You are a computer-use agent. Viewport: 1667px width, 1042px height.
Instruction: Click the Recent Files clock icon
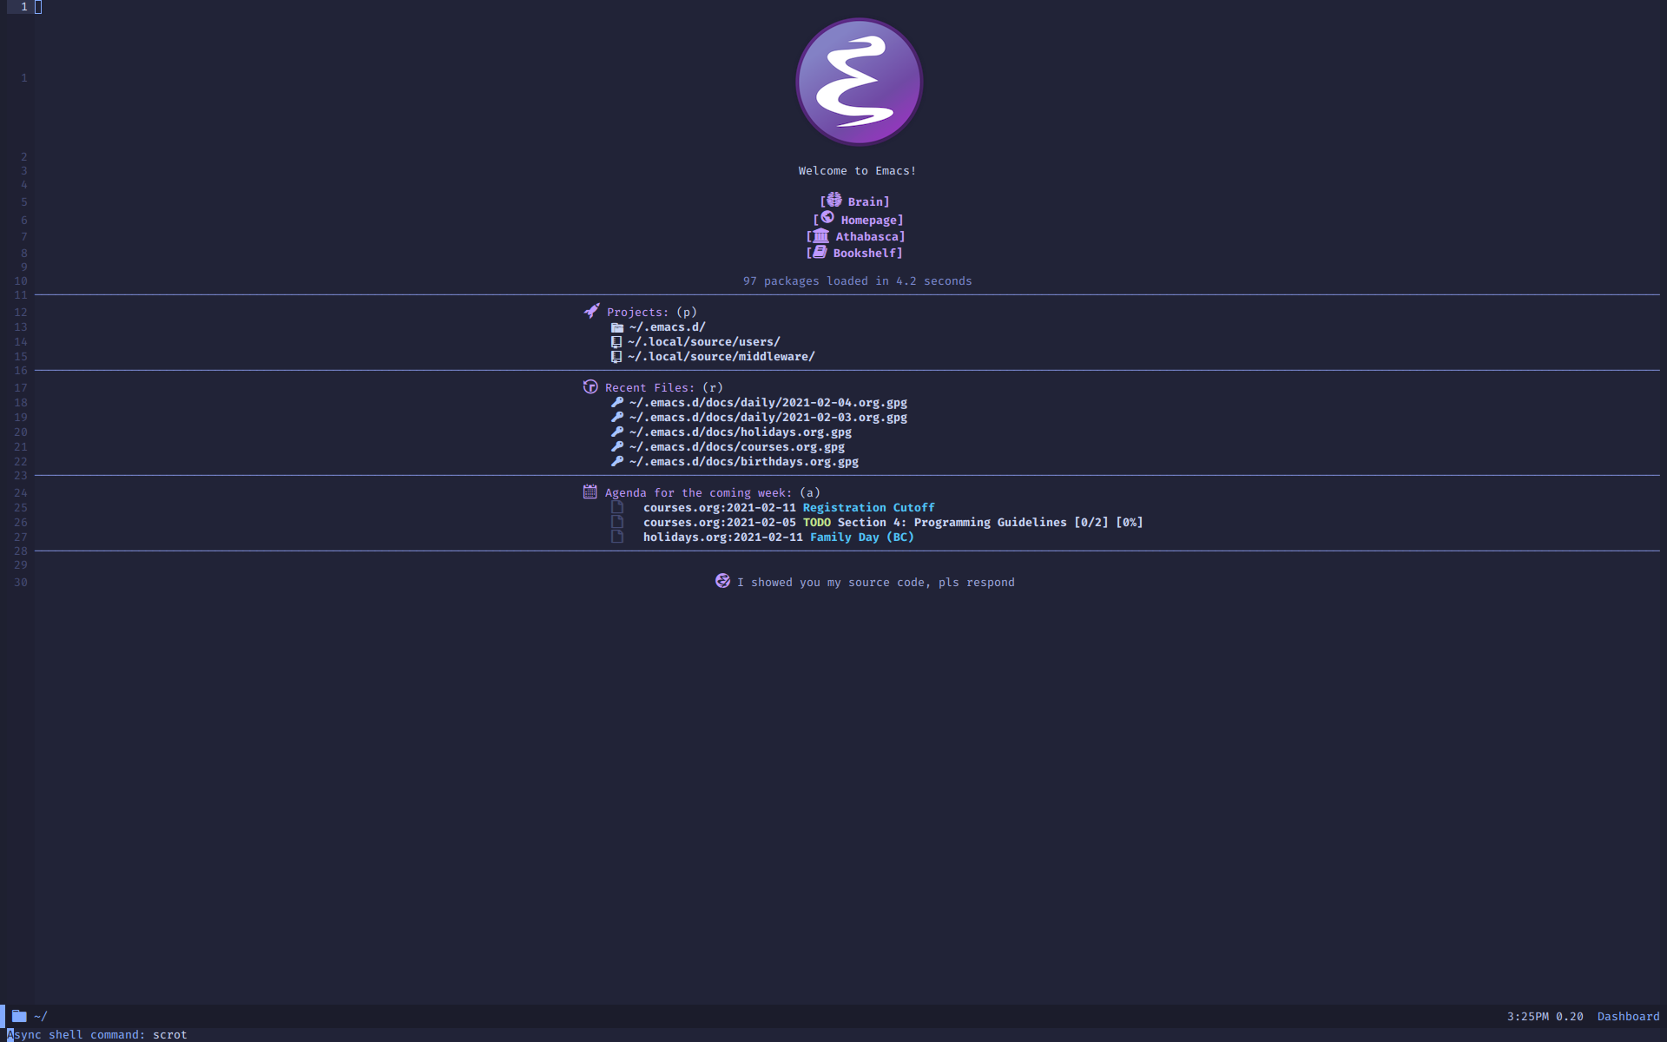click(590, 386)
